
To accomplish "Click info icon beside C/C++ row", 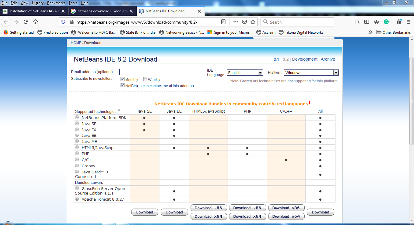I will point(77,160).
